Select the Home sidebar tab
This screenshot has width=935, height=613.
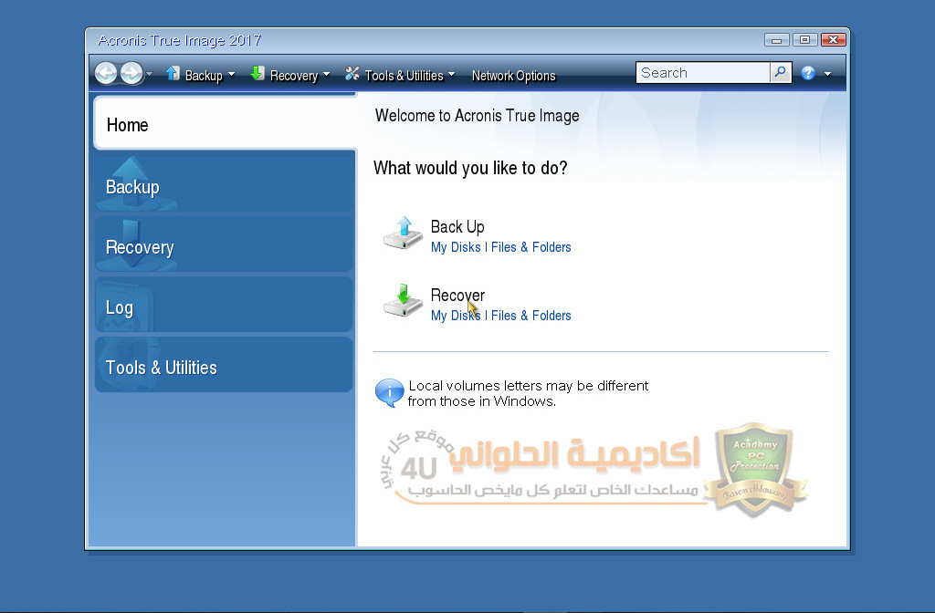point(224,125)
